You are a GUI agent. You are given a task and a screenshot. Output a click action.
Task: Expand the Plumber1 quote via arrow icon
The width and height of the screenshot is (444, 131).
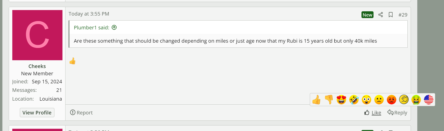tap(114, 28)
